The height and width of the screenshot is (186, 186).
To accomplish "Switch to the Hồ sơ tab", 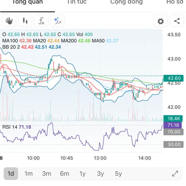I will [x=175, y=2].
